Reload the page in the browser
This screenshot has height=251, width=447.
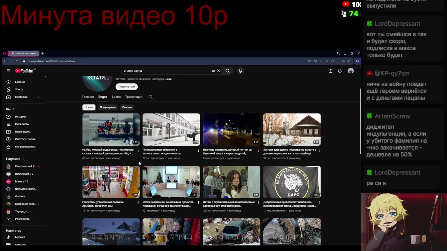(x=17, y=61)
